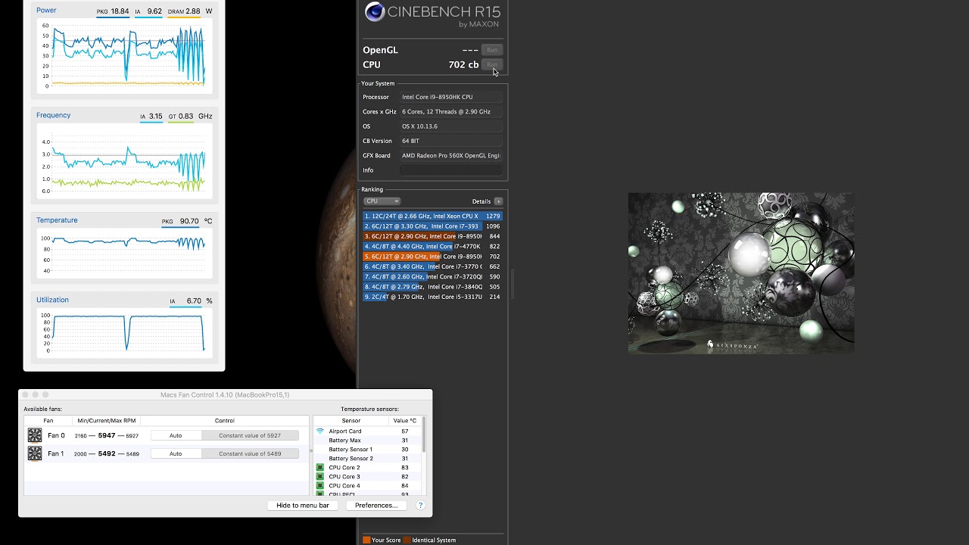Select ranking entry Core i7-4770K
Image resolution: width=969 pixels, height=545 pixels.
pyautogui.click(x=432, y=247)
